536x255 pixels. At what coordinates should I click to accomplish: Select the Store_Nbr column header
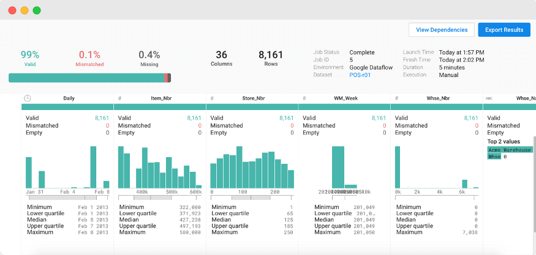coord(254,98)
